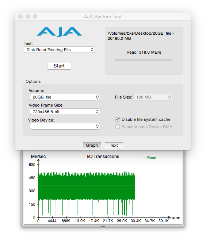The image size is (206, 235).
Task: Click the Read: 318.0 MB/s result text
Action: 144,52
